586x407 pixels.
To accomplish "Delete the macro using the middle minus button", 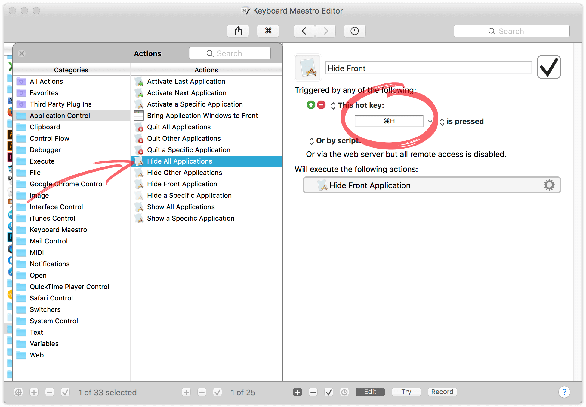I will [x=202, y=392].
